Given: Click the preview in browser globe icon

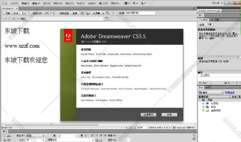Looking at the screenshot, I should tap(88, 13).
